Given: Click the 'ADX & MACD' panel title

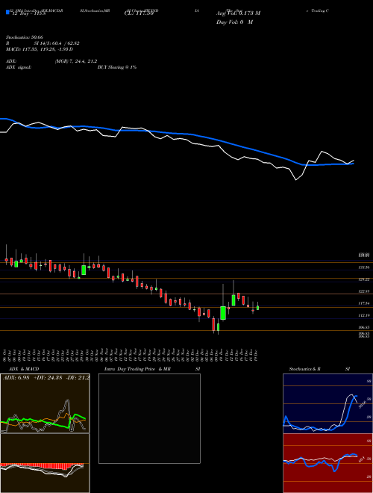Looking at the screenshot, I should click(24, 369).
